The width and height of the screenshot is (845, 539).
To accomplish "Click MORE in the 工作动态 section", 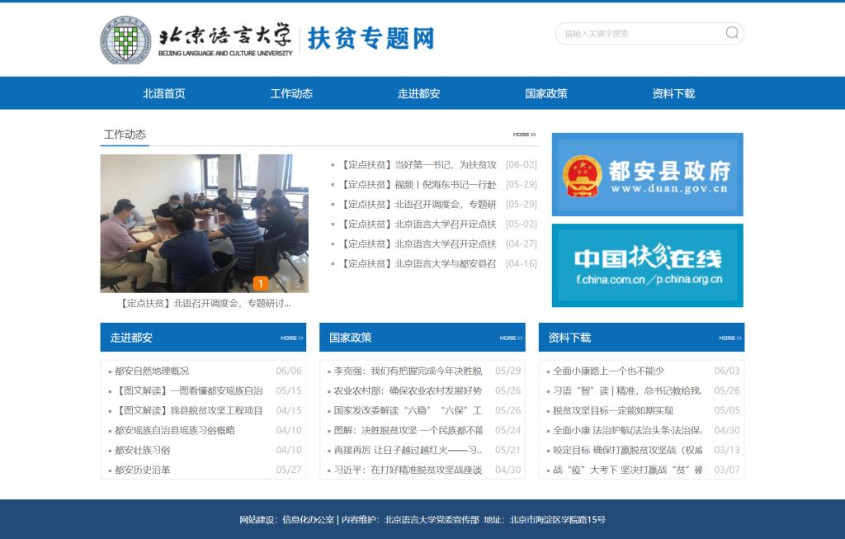I will tap(524, 135).
